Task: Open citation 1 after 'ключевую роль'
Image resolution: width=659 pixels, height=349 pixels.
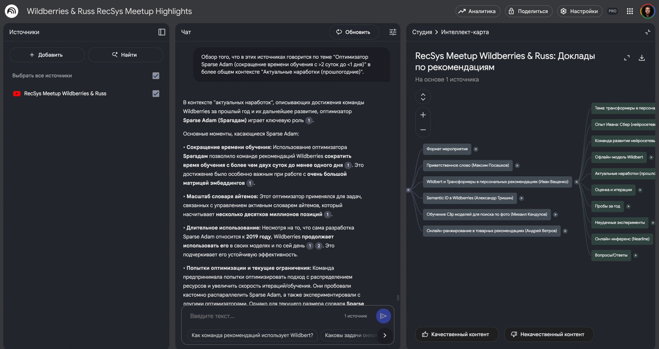Action: tap(309, 120)
